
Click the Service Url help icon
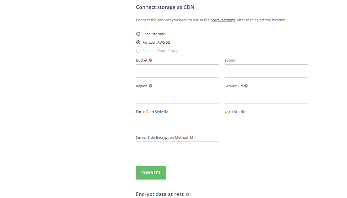coord(246,86)
